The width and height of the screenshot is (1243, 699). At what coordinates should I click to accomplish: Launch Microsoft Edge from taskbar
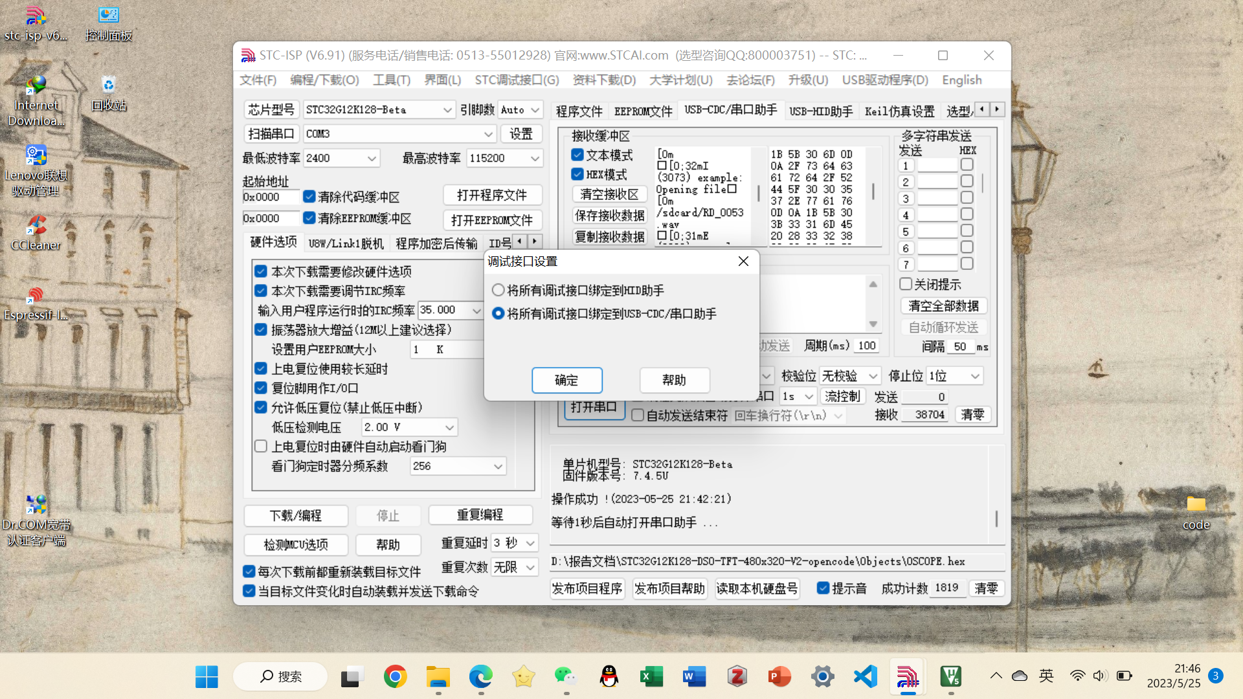[x=481, y=676]
